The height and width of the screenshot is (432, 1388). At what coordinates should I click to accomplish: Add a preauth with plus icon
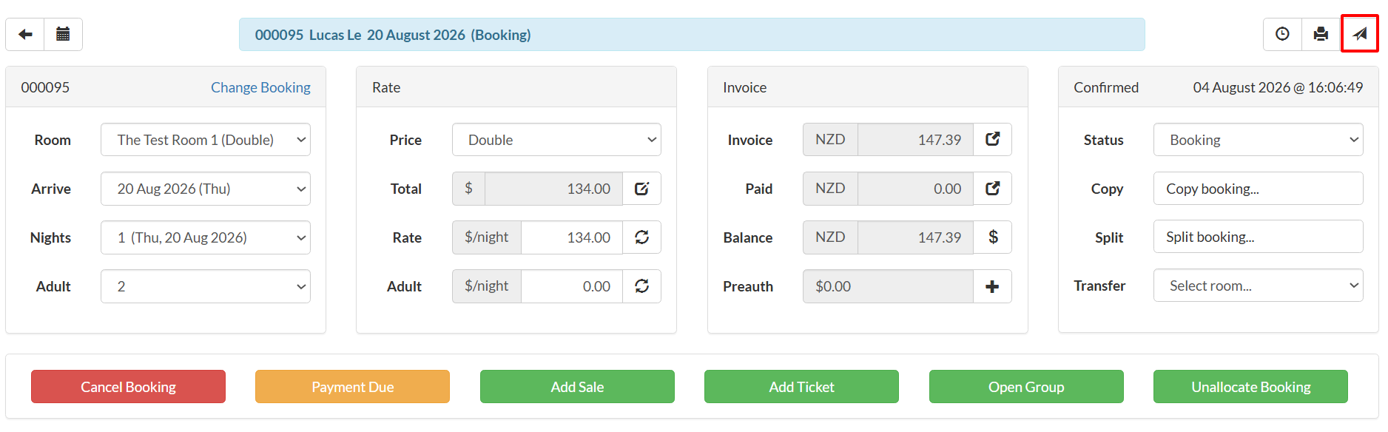coord(992,286)
